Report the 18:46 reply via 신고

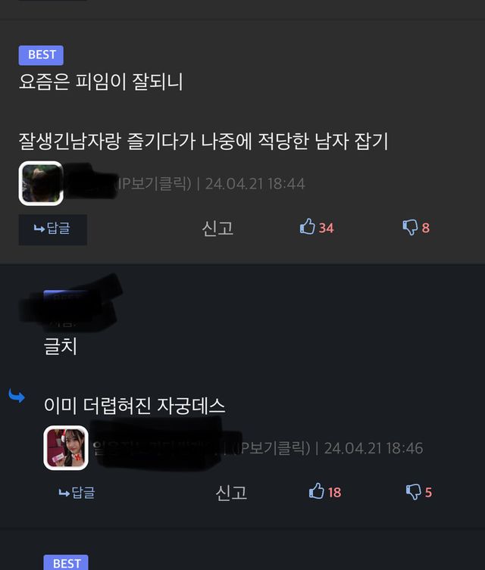click(231, 493)
